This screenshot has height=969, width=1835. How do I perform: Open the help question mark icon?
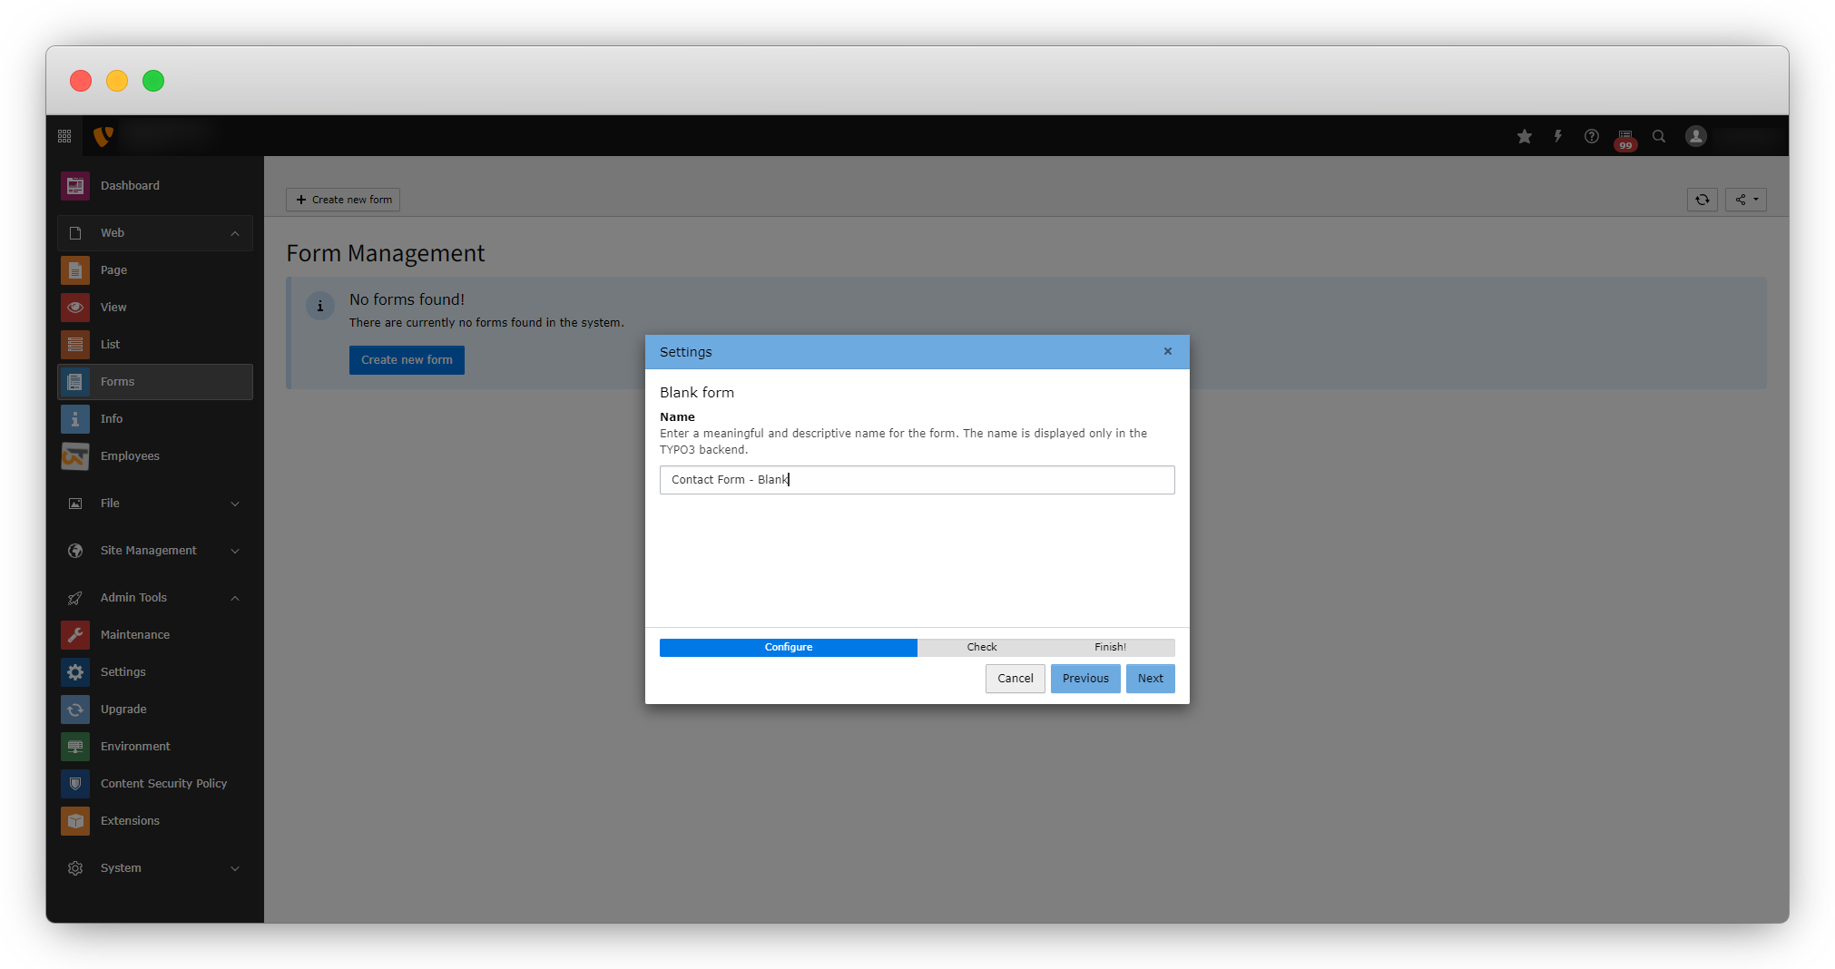tap(1592, 136)
